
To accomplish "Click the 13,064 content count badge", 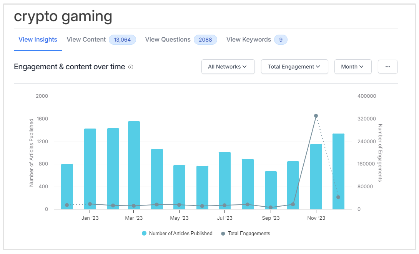I will [x=122, y=40].
